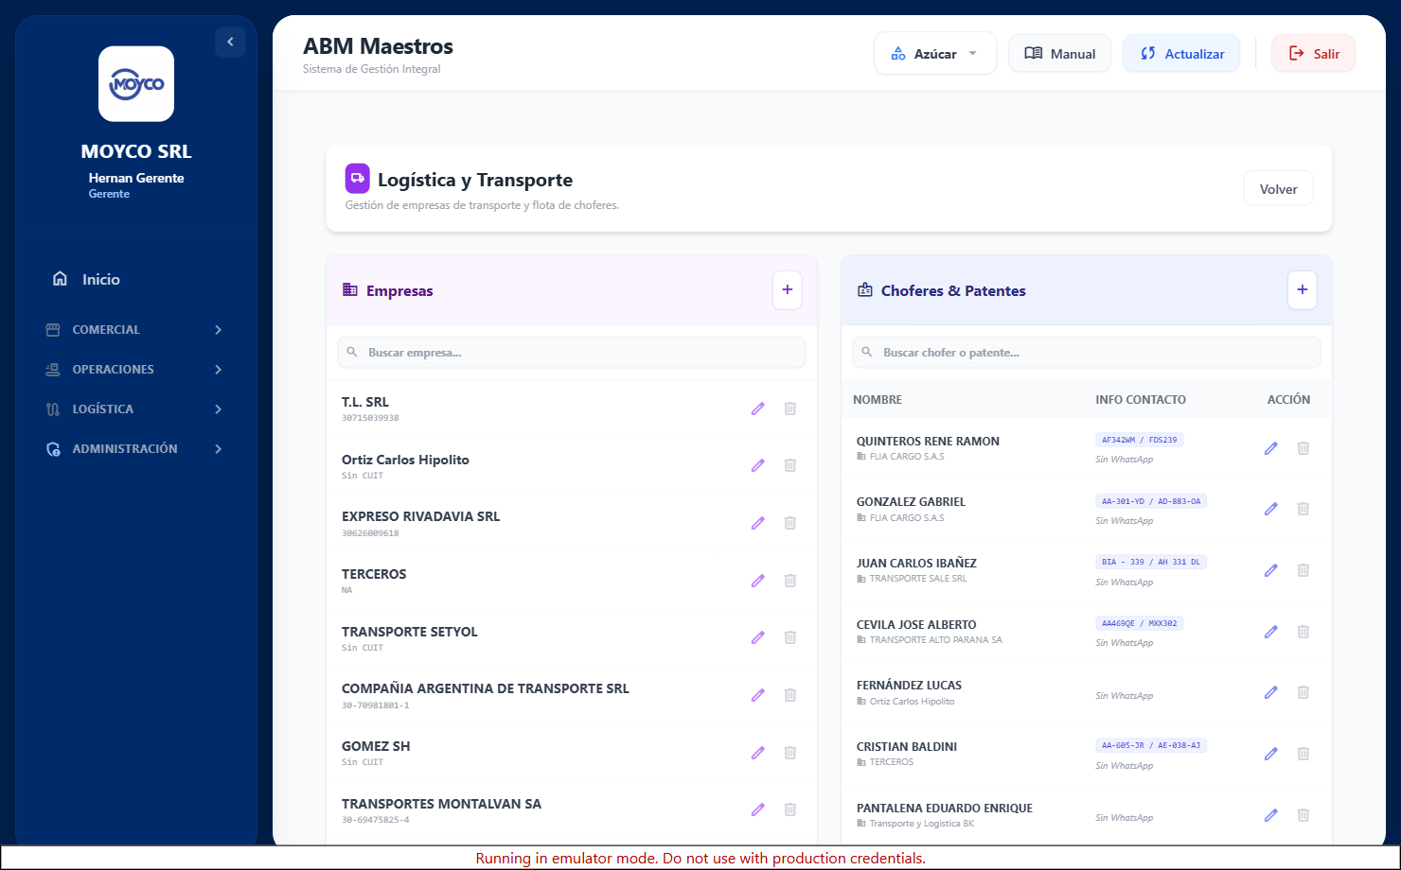Image resolution: width=1401 pixels, height=870 pixels.
Task: Log out with the Salir button
Action: [x=1314, y=54]
